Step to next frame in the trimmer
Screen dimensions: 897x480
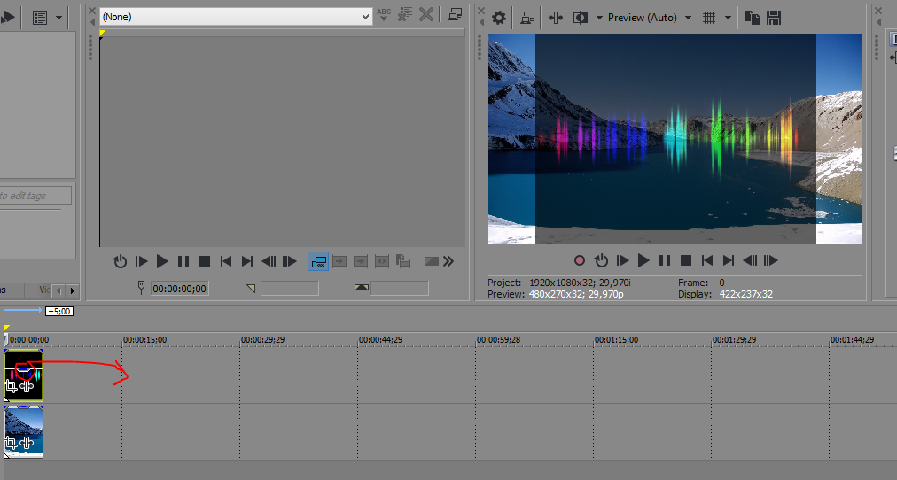click(x=290, y=262)
